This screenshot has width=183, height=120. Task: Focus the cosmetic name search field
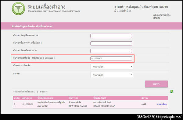point(111,51)
